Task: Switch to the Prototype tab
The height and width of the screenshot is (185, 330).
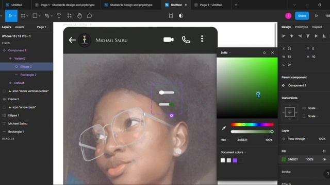Action: pyautogui.click(x=301, y=27)
